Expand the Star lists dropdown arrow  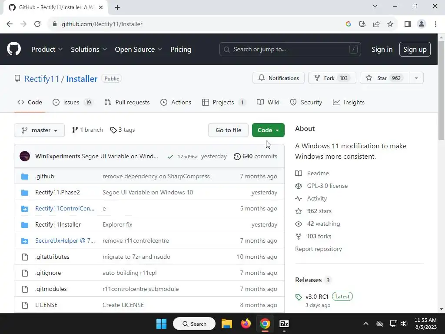(x=416, y=78)
